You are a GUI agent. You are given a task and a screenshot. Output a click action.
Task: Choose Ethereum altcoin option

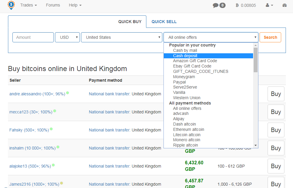tap(208, 129)
